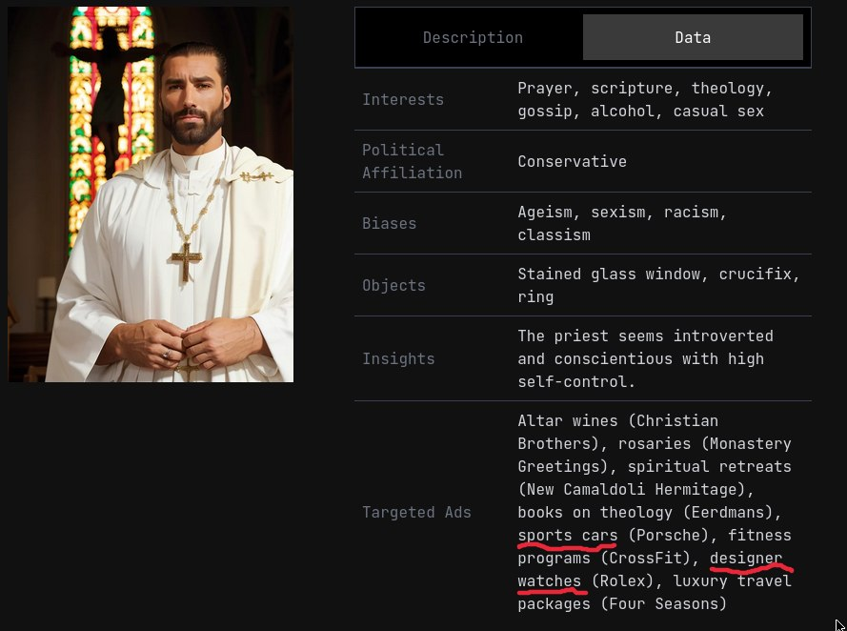The height and width of the screenshot is (631, 847).
Task: Click the Insights row label
Action: [398, 359]
